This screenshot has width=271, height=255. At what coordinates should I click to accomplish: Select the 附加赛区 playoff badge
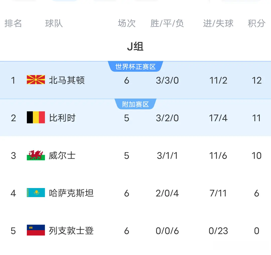click(x=135, y=104)
